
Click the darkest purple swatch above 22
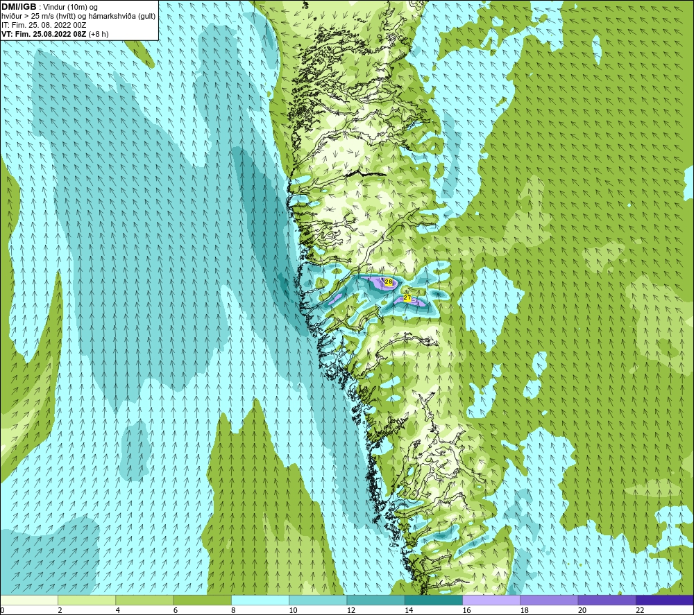[x=664, y=600]
